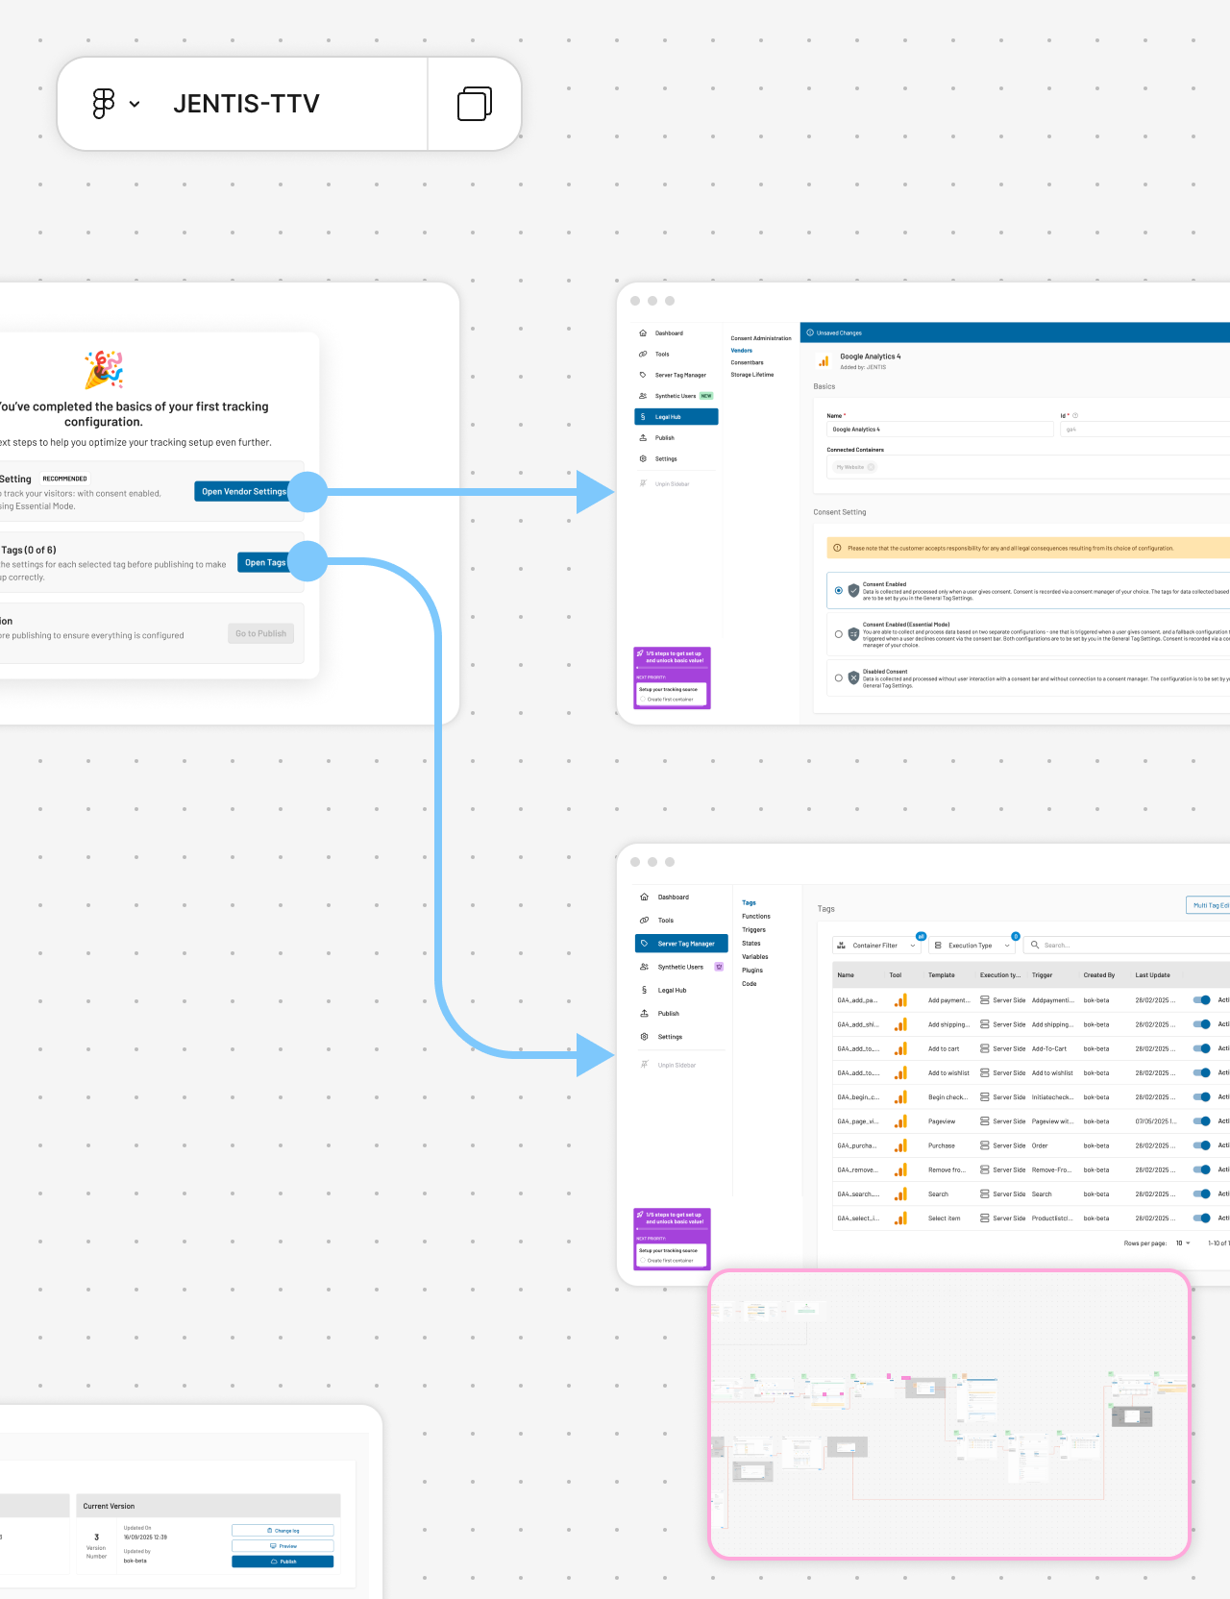
Task: Click the Tools link icon in the Tags frame
Action: tap(644, 921)
